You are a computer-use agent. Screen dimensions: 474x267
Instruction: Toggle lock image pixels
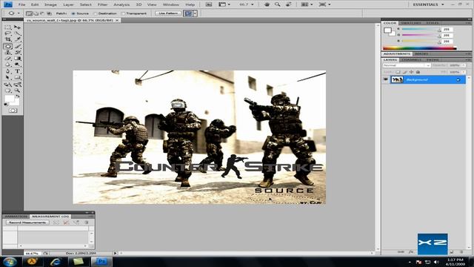pos(405,72)
